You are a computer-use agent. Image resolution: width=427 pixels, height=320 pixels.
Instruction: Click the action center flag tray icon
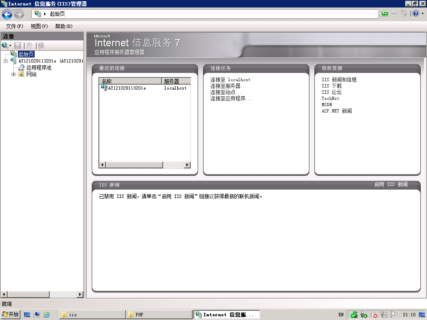(x=394, y=315)
